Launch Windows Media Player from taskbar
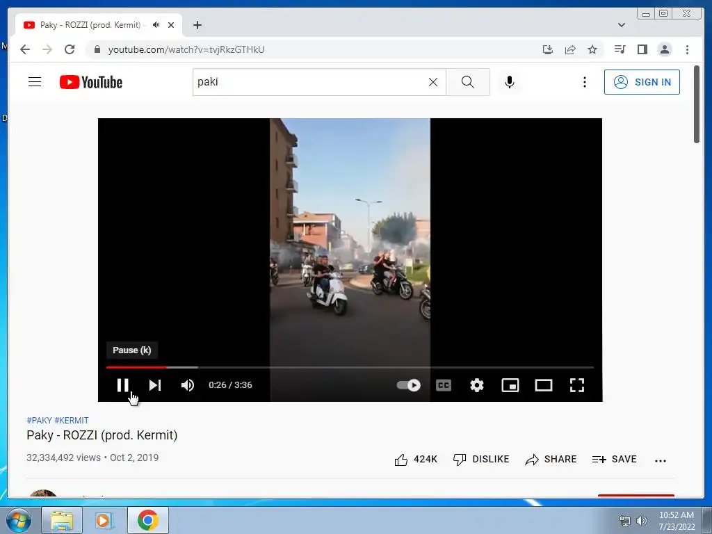The height and width of the screenshot is (534, 712). pos(104,520)
